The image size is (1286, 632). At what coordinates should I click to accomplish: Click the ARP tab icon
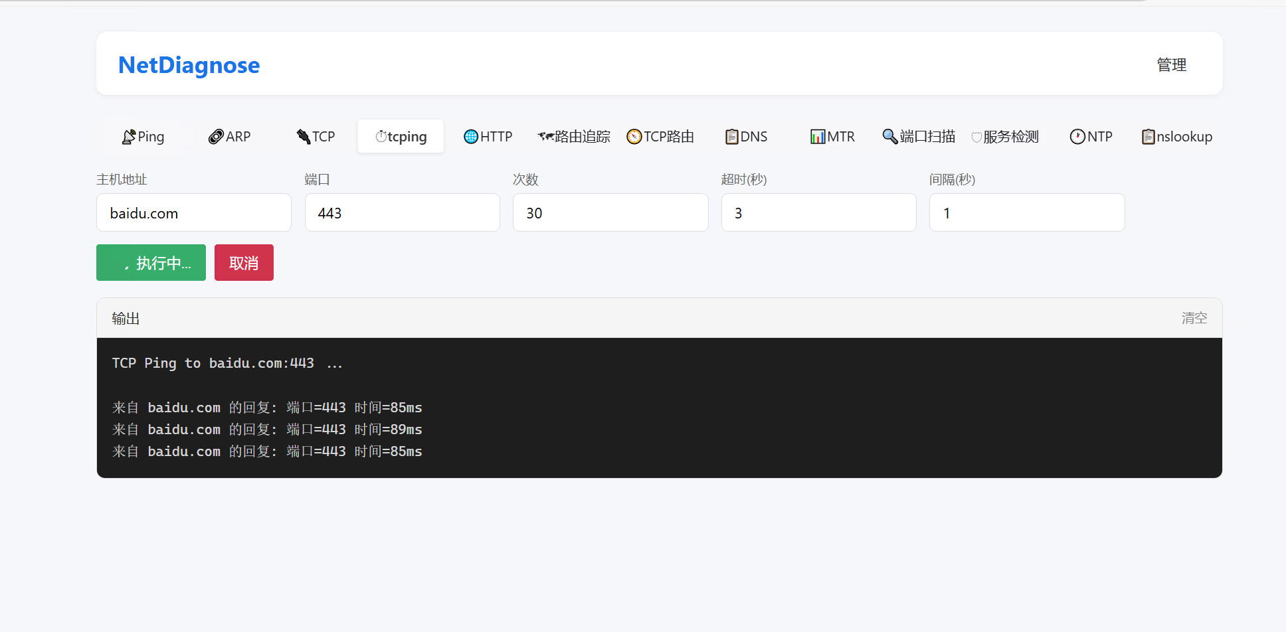(x=216, y=137)
